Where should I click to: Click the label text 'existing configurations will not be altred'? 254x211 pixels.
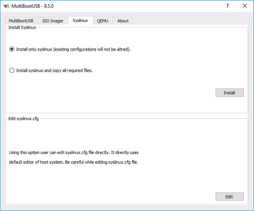click(x=91, y=49)
